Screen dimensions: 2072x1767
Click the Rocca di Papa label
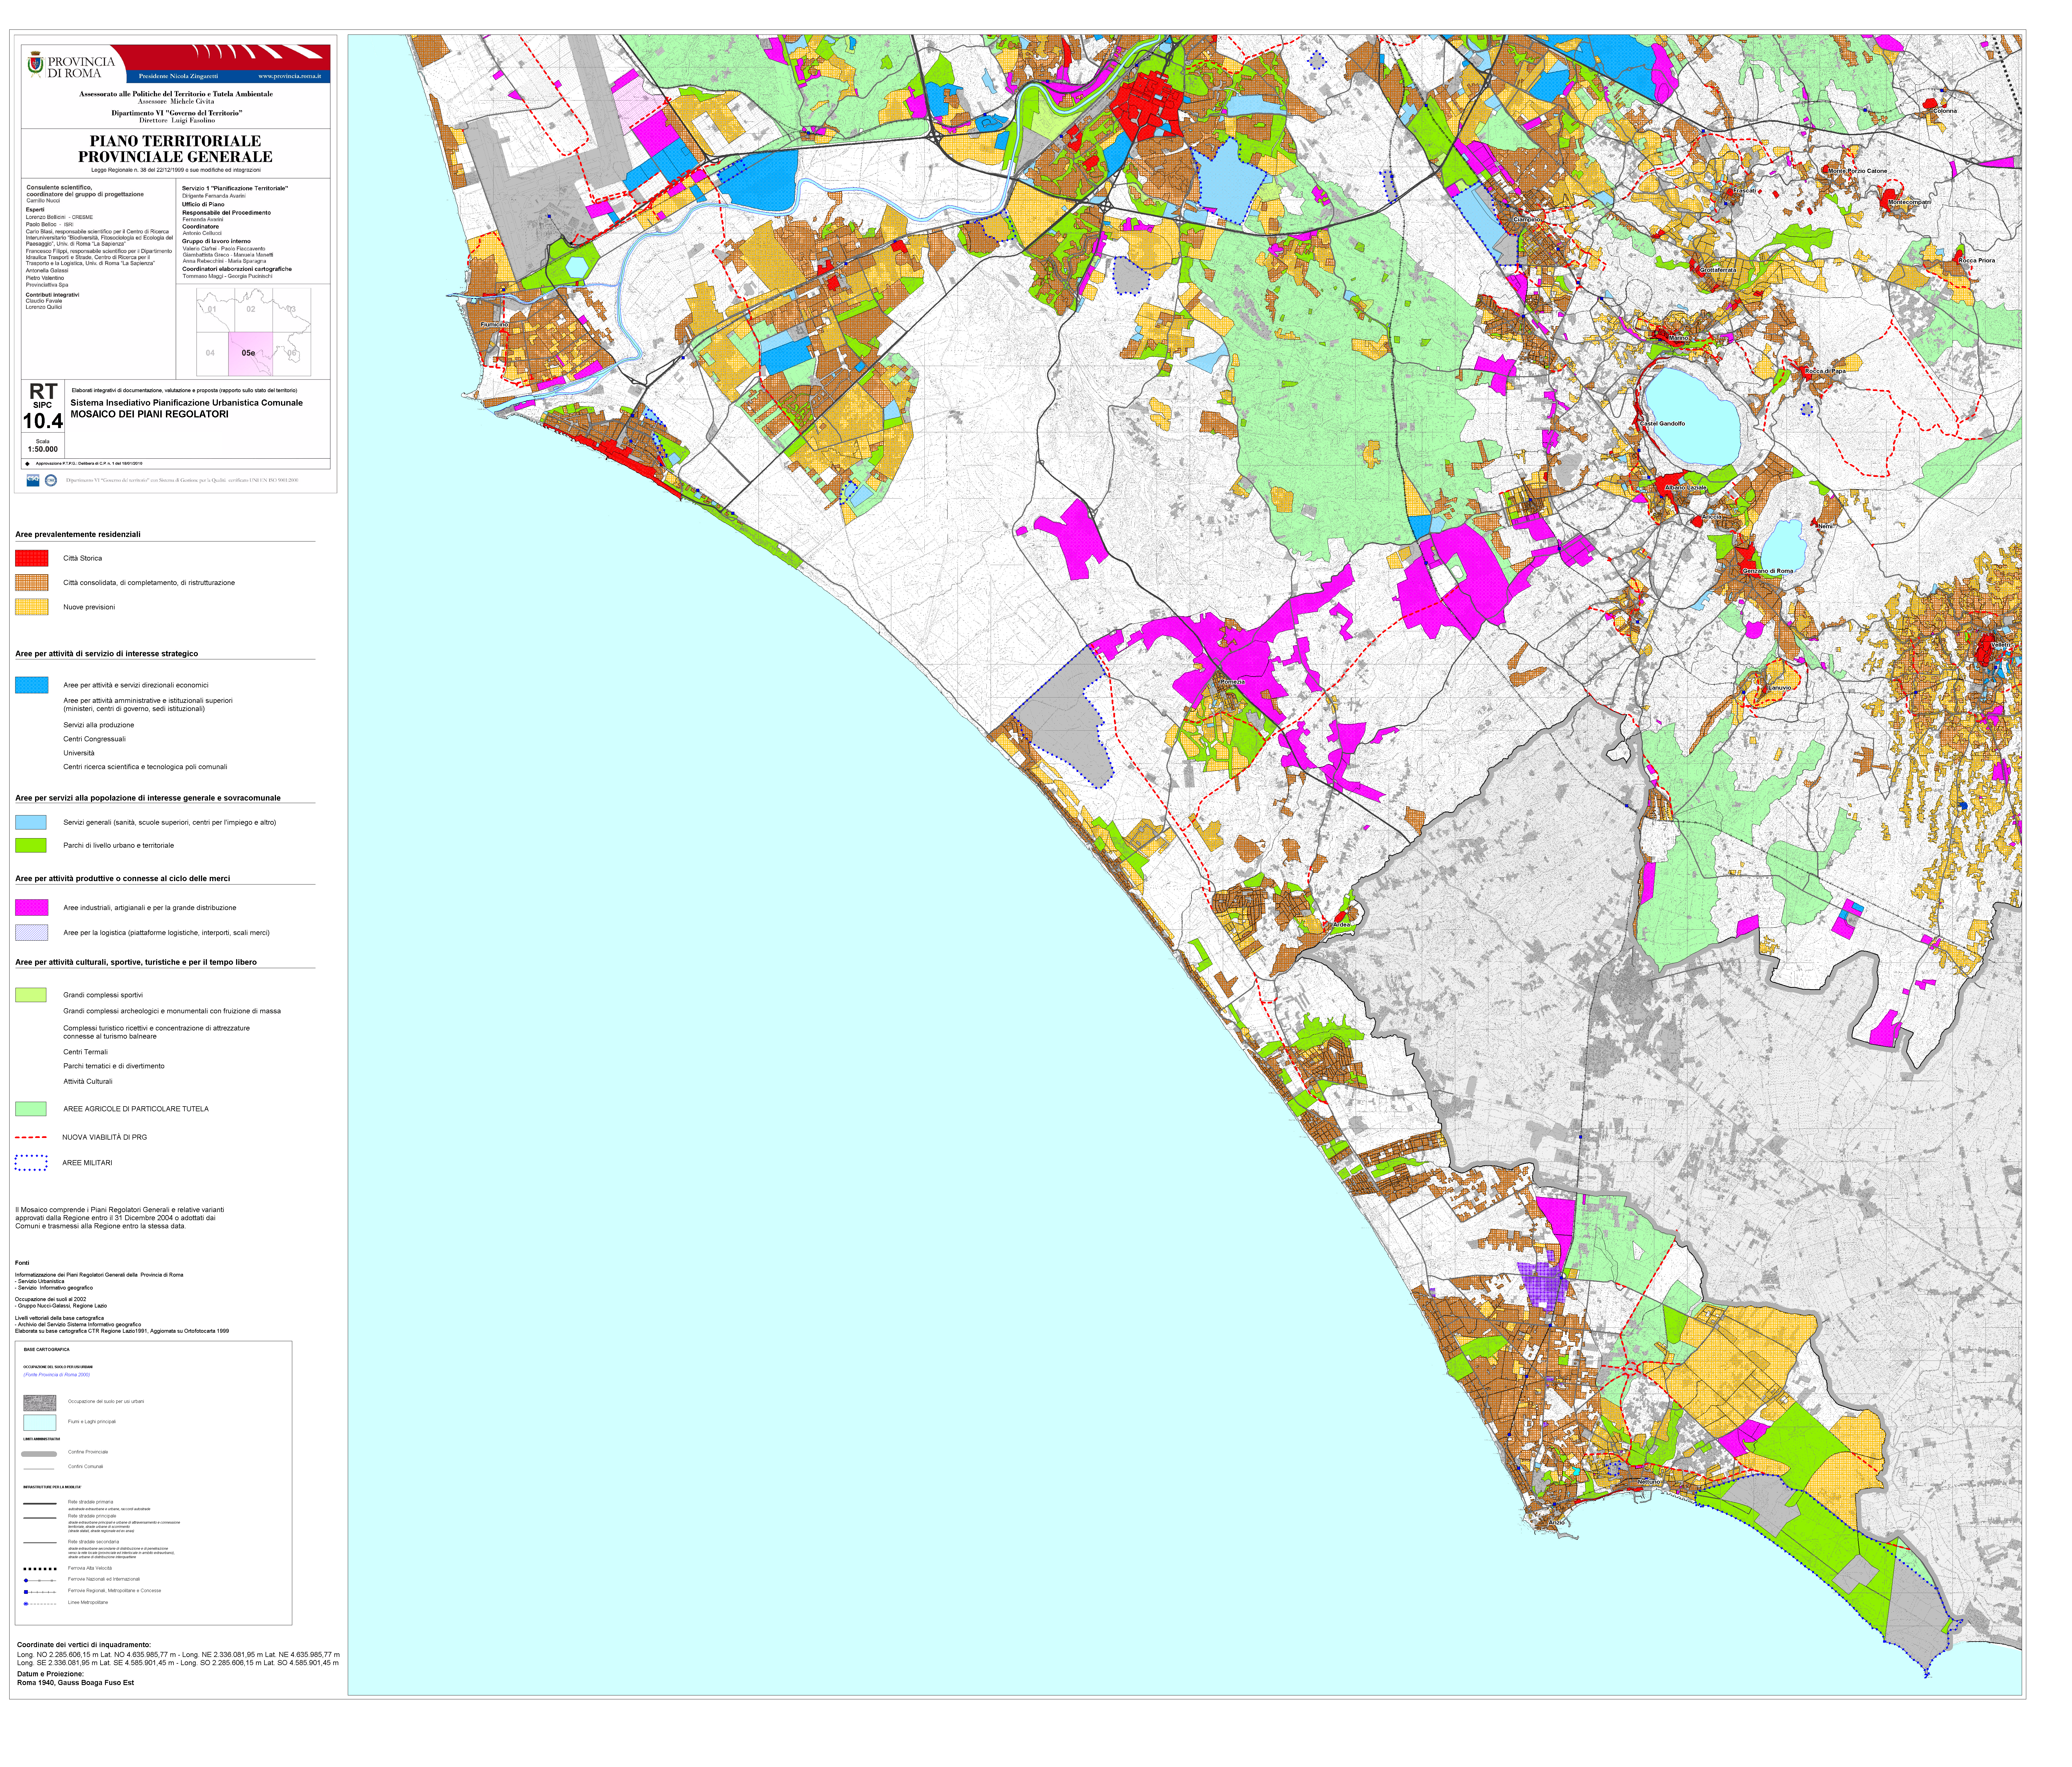pos(1825,371)
